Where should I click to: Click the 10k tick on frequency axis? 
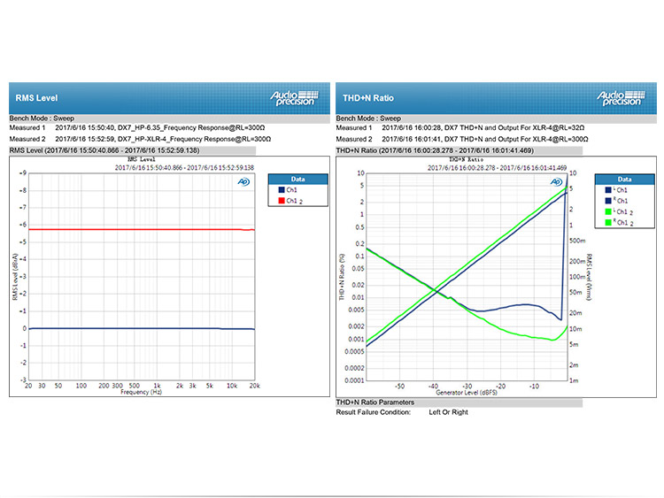[x=232, y=386]
